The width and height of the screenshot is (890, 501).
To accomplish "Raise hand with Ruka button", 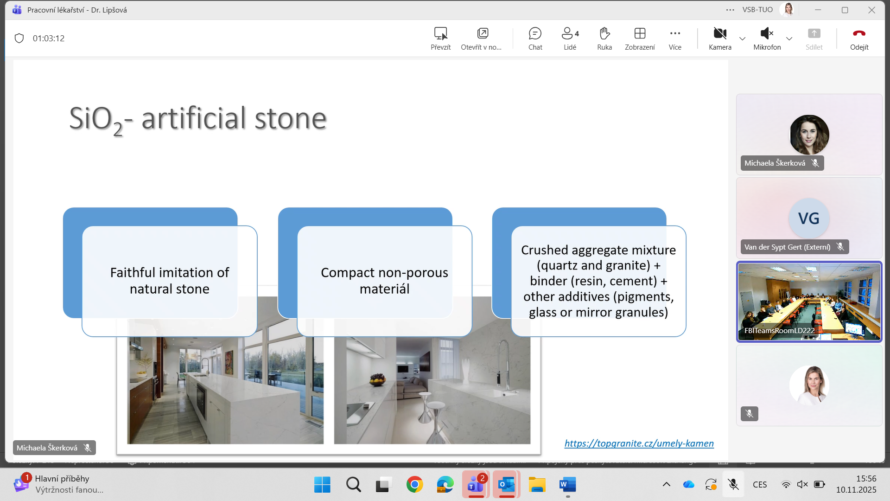I will point(604,38).
